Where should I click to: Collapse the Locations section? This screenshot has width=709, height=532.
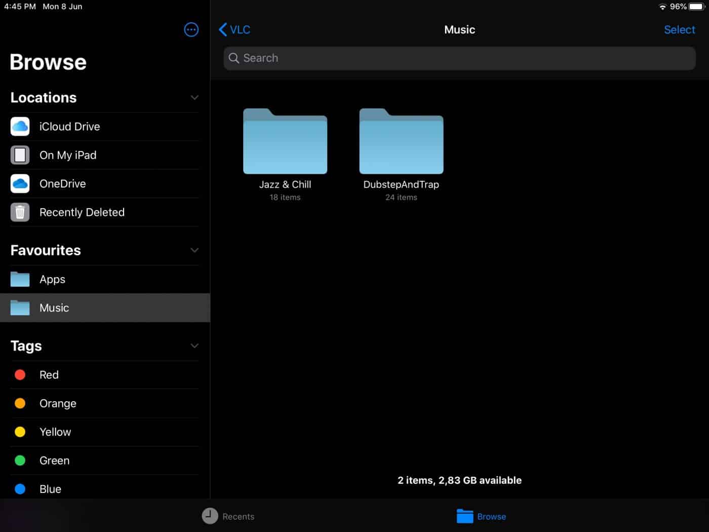tap(194, 98)
